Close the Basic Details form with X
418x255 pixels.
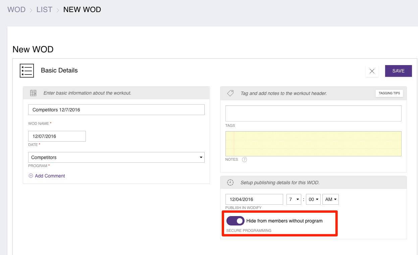coord(372,71)
